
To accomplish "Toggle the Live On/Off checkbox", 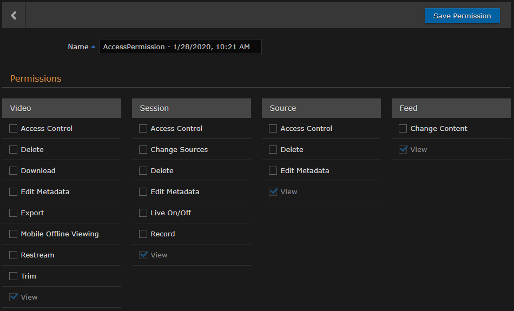I will click(x=143, y=213).
